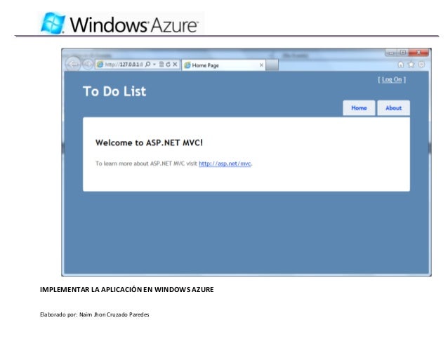Click the Elaborado por: Naim Jhon Cruzado Paredes text

[95, 314]
